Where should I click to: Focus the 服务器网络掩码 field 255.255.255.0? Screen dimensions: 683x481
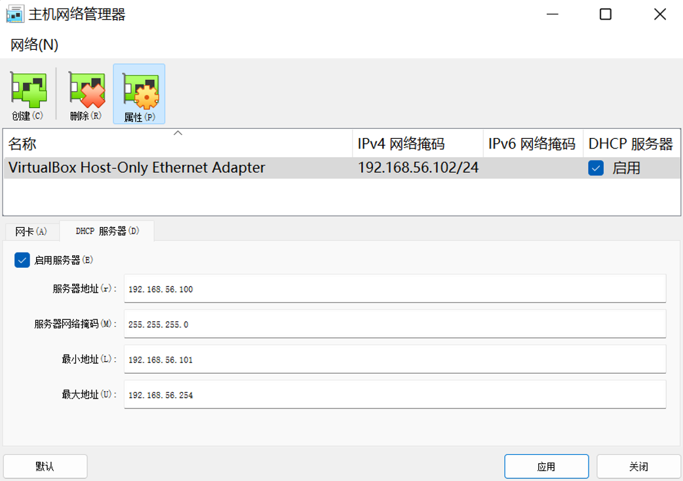(x=395, y=324)
